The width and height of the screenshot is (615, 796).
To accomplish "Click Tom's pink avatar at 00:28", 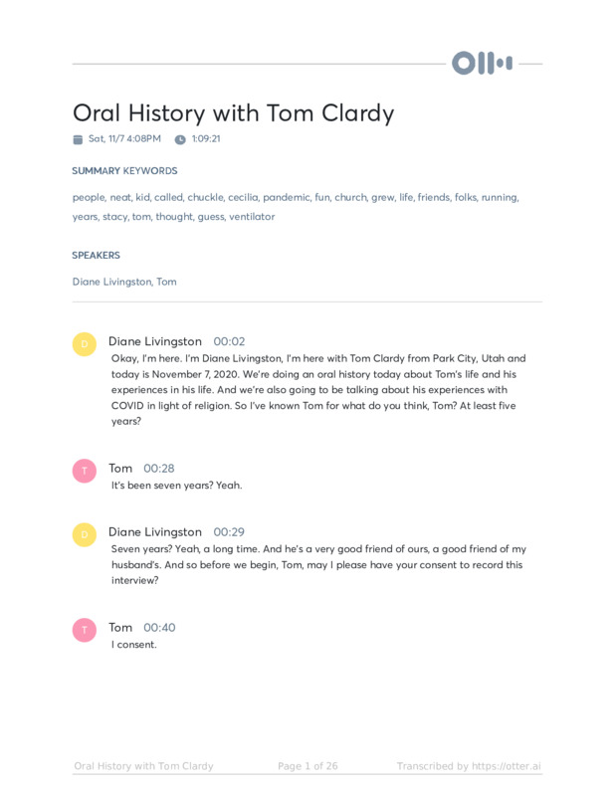I will pos(85,471).
